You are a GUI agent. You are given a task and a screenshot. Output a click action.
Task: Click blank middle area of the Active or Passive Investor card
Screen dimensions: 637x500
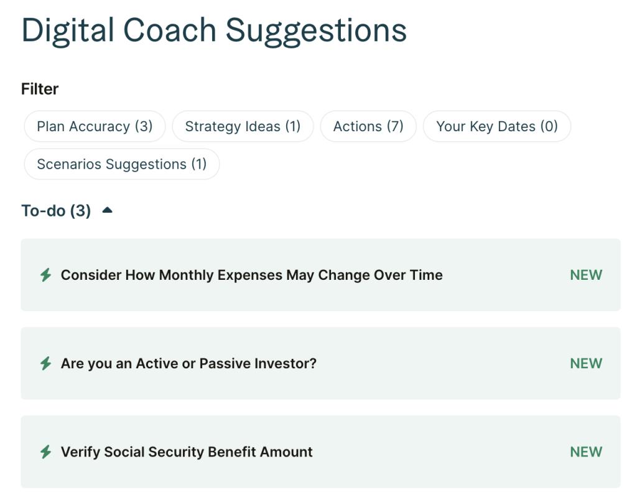(443, 363)
